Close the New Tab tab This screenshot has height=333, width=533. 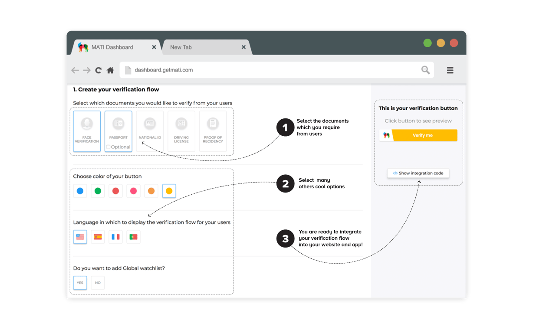click(243, 47)
